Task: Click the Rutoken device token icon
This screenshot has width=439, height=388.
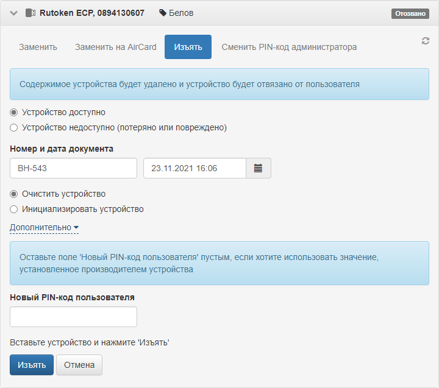Action: pyautogui.click(x=30, y=13)
